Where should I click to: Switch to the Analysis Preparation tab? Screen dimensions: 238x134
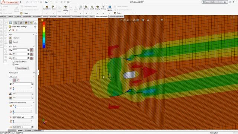pyautogui.click(x=116, y=16)
